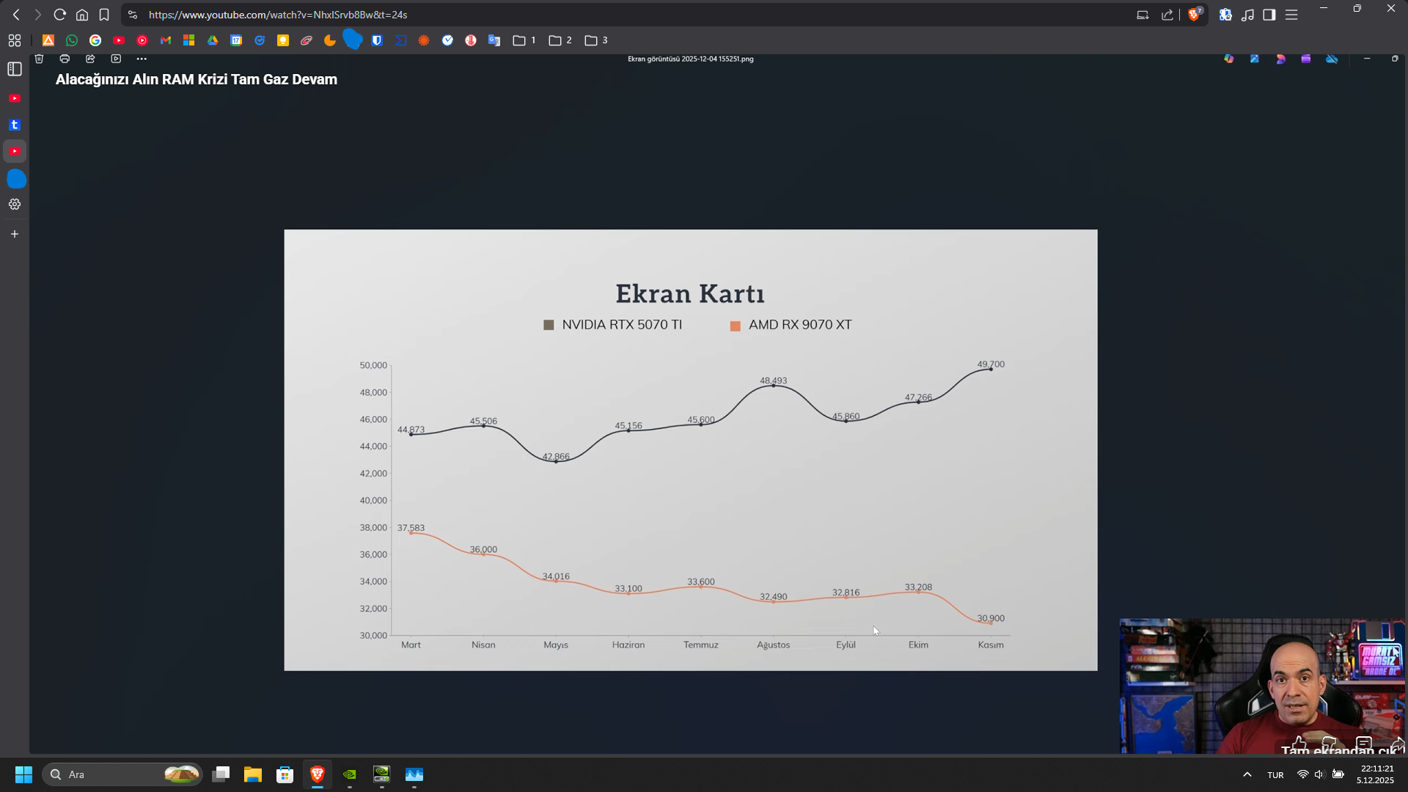Bookmark this page using the bookmark icon

(x=104, y=15)
